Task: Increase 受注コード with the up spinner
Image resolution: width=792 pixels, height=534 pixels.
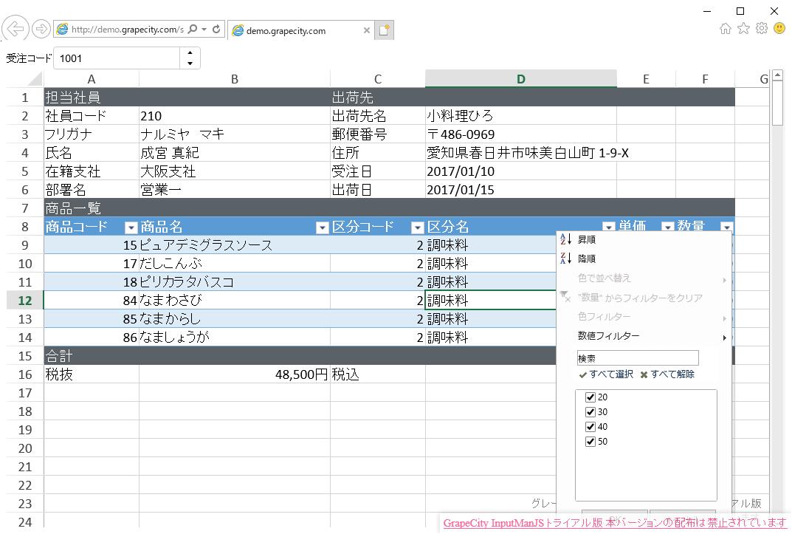Action: (x=190, y=52)
